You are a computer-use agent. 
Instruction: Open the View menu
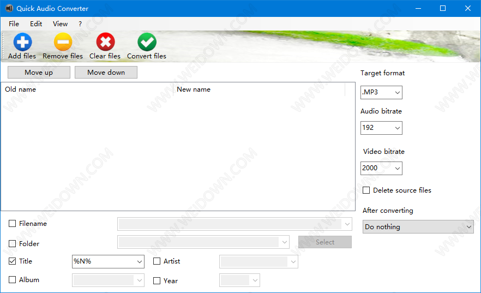point(60,24)
